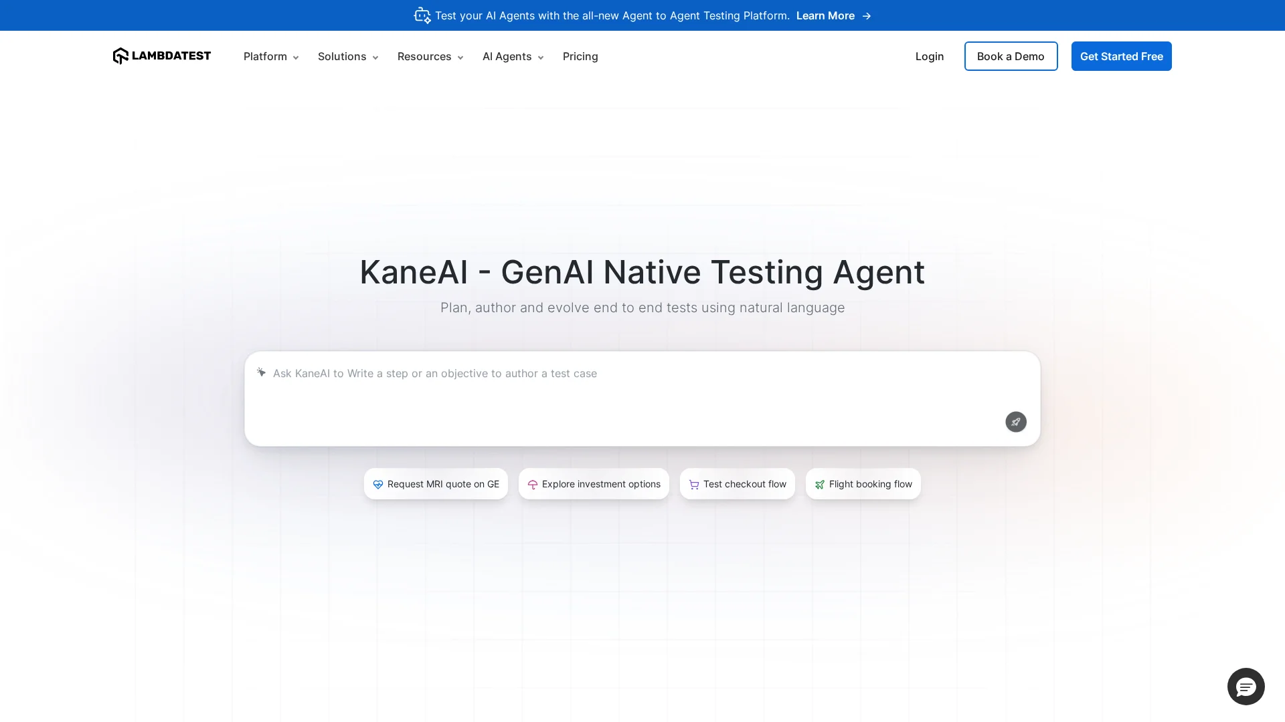Click the LambdaTest logo icon
The image size is (1285, 722).
click(120, 56)
